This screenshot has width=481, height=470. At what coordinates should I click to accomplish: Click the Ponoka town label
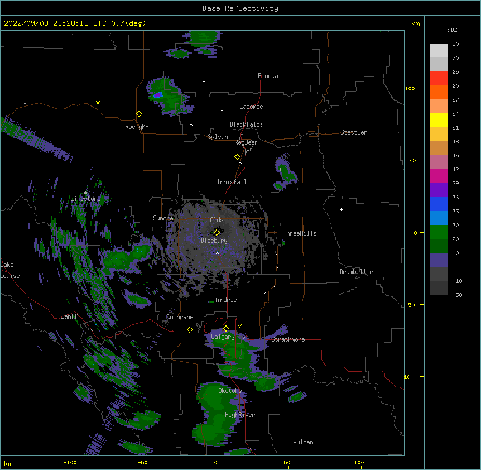coord(268,76)
